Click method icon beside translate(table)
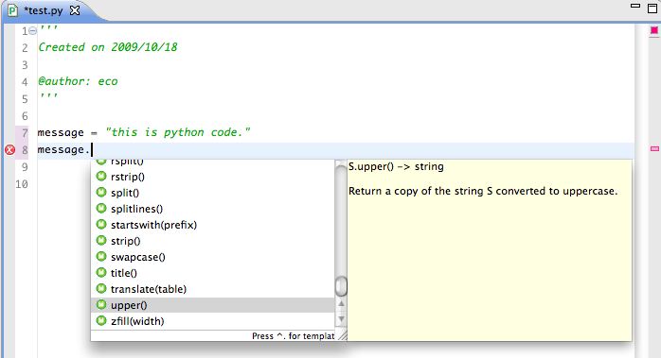The image size is (661, 358). 101,289
